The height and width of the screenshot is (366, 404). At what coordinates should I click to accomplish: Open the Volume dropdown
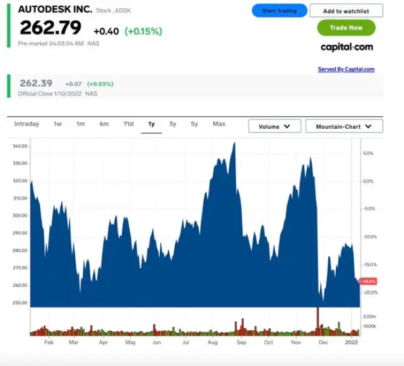tap(275, 126)
